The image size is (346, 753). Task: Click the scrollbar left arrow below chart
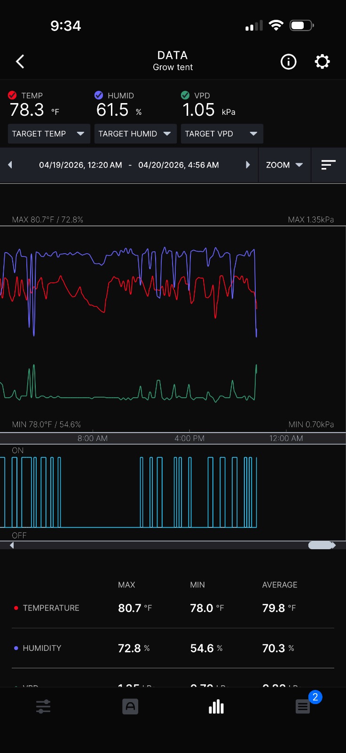12,545
